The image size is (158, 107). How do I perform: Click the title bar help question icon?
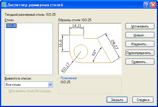pos(147,5)
